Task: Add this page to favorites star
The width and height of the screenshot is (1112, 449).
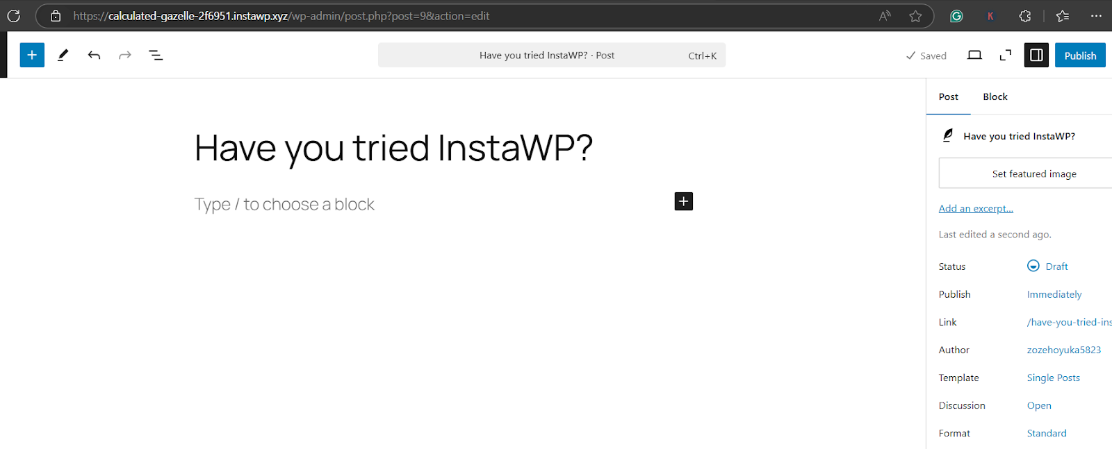Action: [915, 15]
